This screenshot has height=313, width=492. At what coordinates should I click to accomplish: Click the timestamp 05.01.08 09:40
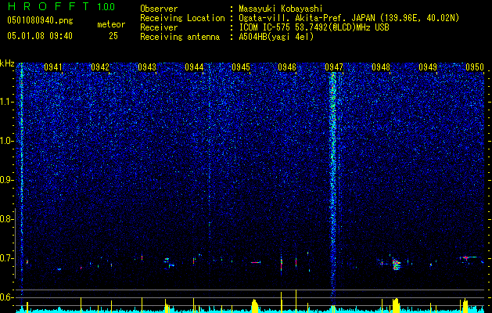tap(40, 36)
